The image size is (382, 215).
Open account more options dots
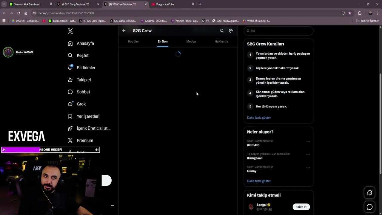click(x=113, y=206)
